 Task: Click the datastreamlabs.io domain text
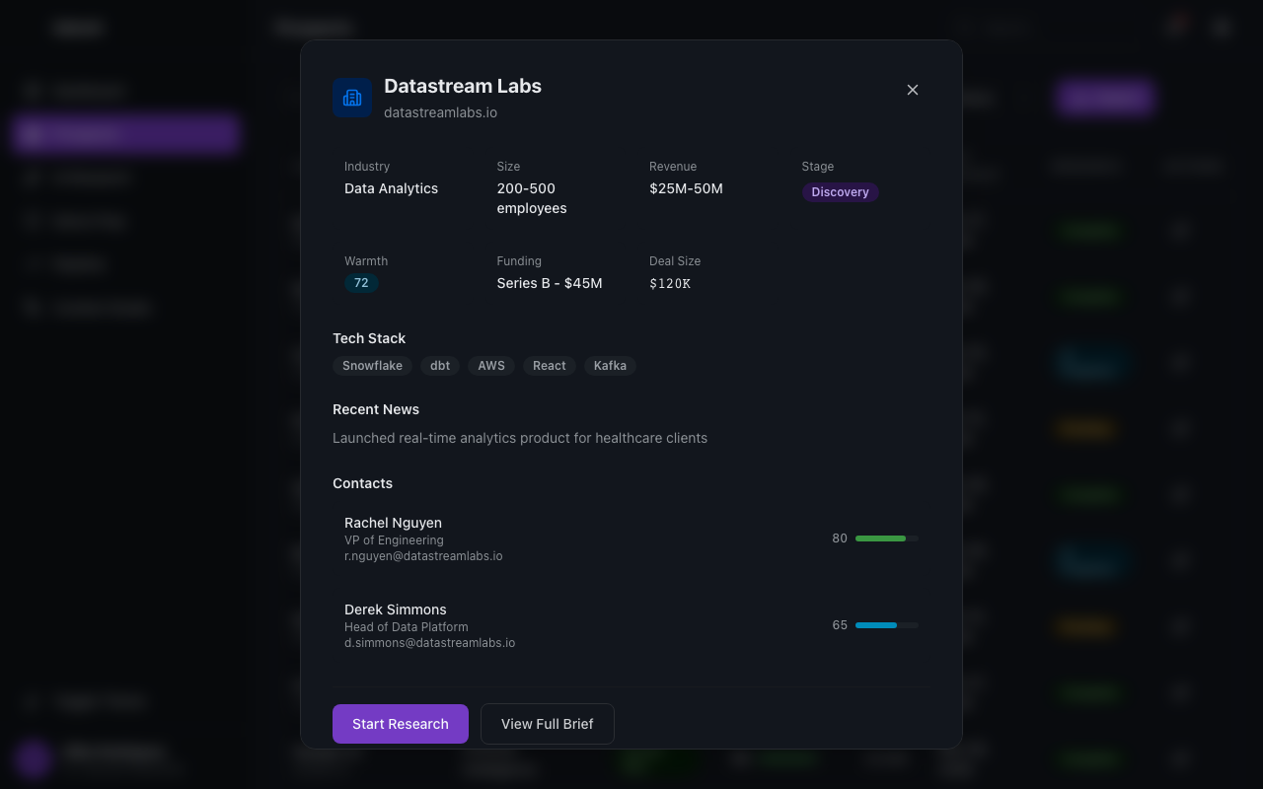pyautogui.click(x=440, y=112)
